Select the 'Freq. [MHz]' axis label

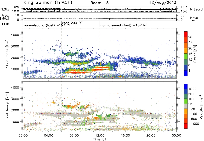coord(5,17)
